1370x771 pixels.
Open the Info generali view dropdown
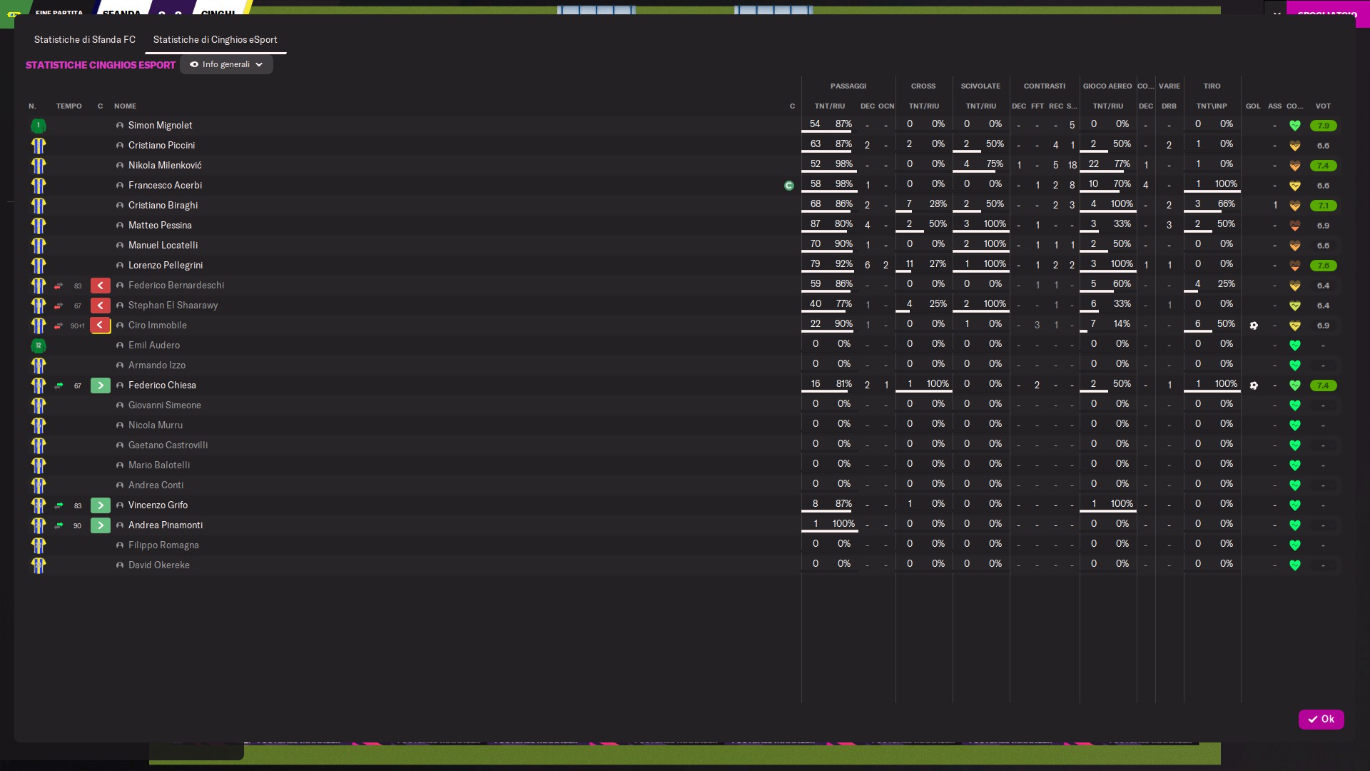point(226,65)
